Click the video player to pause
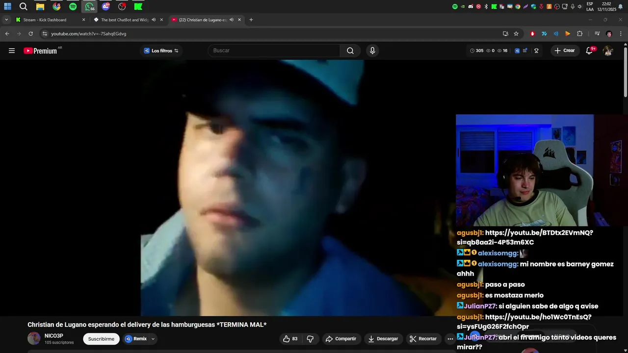 (x=227, y=188)
